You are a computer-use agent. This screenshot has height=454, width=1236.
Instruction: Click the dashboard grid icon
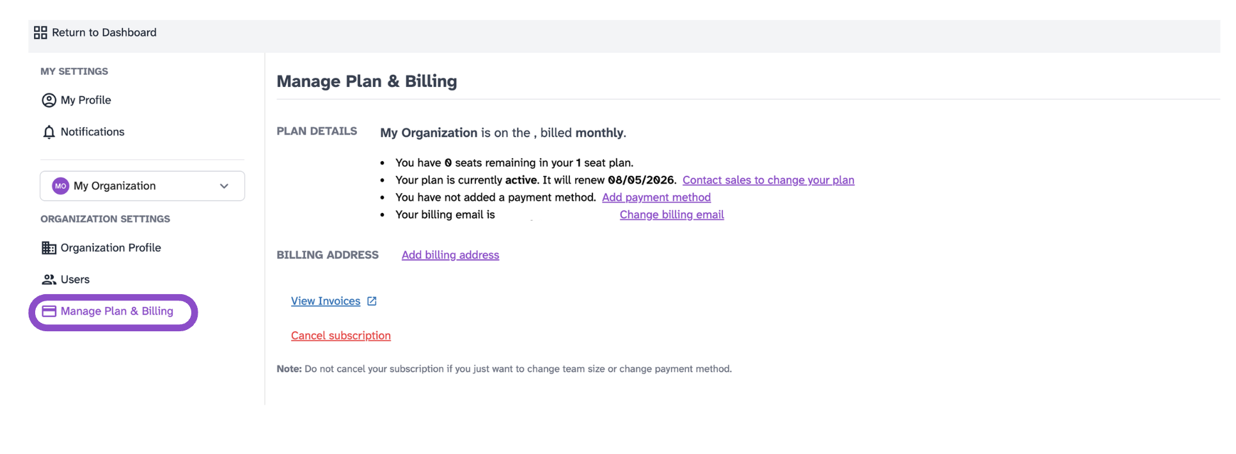click(x=40, y=33)
